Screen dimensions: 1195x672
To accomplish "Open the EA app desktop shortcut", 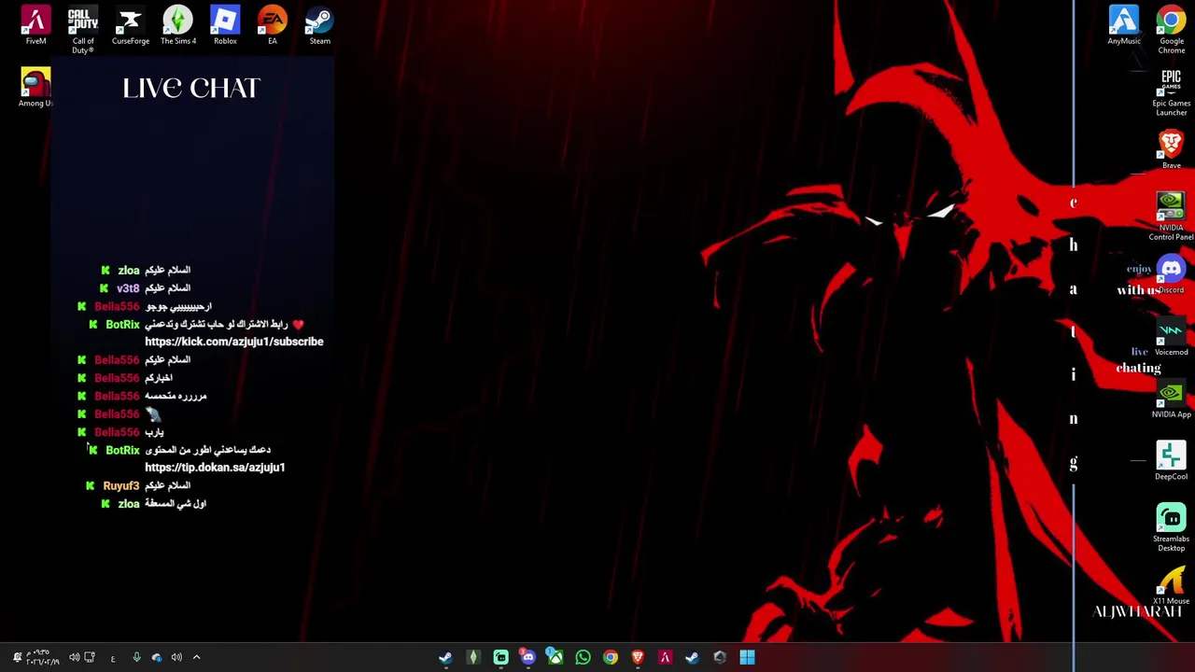I will pos(273,25).
